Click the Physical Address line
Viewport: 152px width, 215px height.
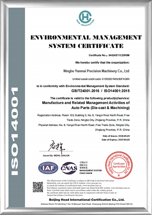coord(84,127)
